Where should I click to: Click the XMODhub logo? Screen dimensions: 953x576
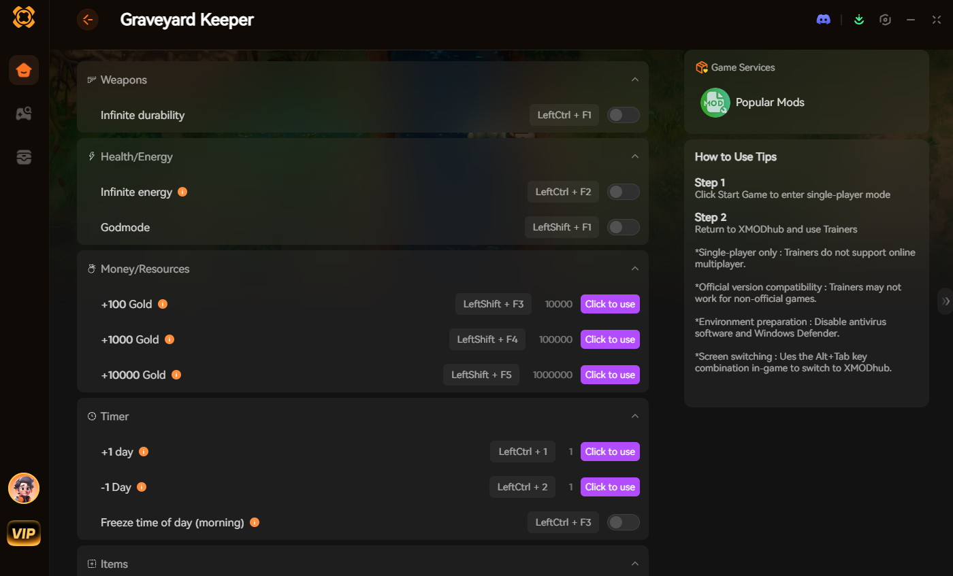tap(23, 17)
